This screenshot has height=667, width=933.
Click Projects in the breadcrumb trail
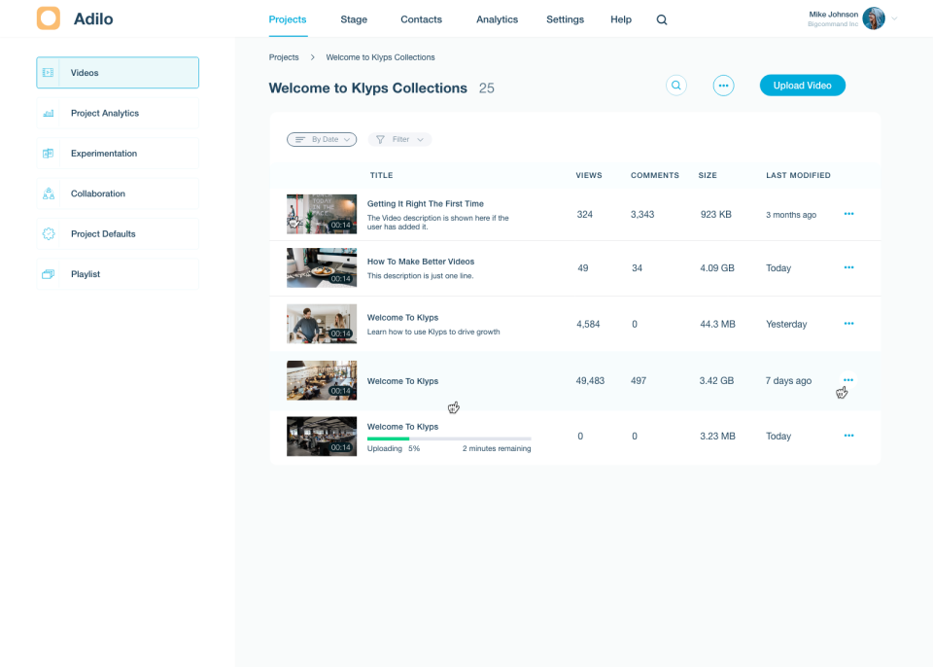284,57
